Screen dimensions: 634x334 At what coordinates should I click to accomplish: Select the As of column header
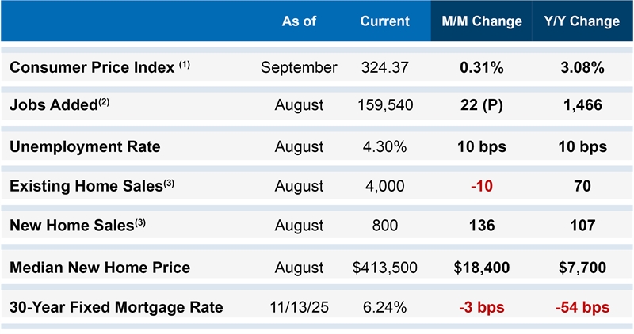(299, 21)
